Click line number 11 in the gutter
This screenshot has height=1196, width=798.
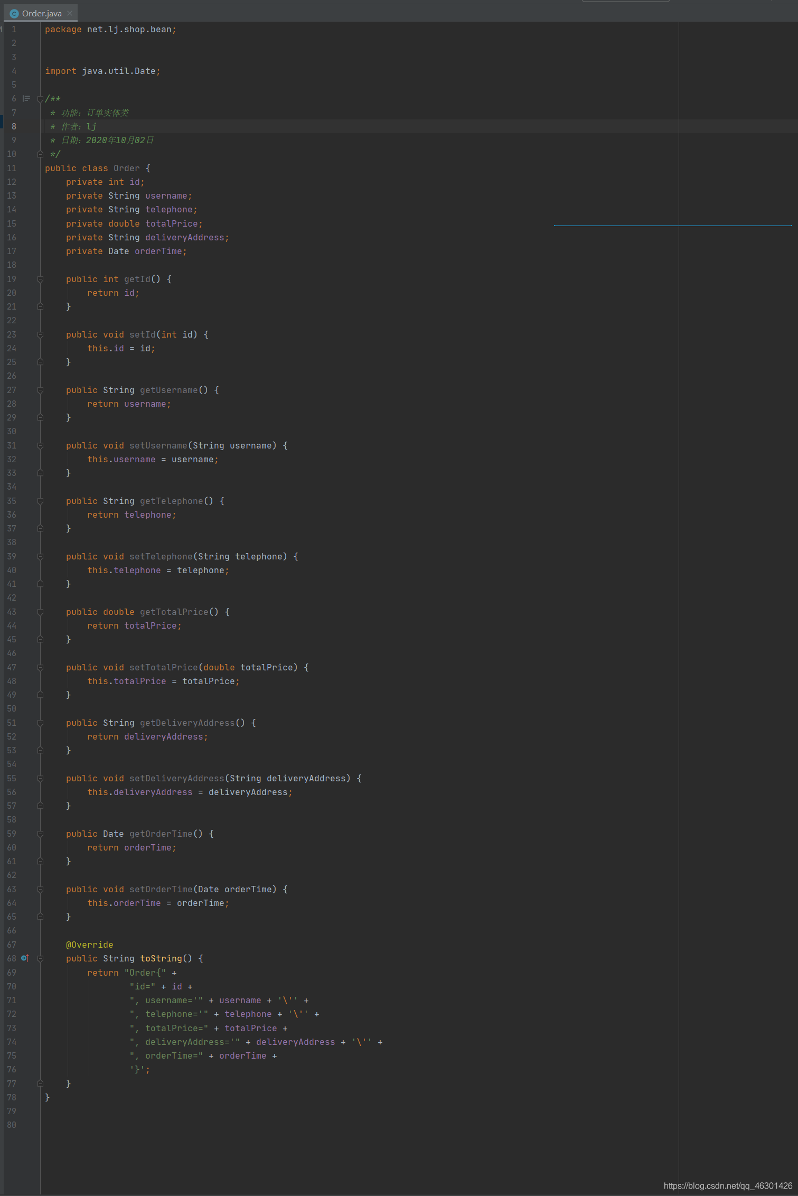[12, 168]
